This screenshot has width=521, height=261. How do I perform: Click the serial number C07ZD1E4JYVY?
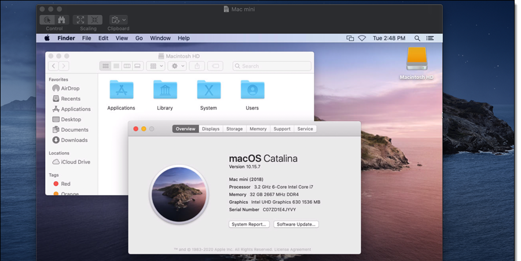click(280, 209)
